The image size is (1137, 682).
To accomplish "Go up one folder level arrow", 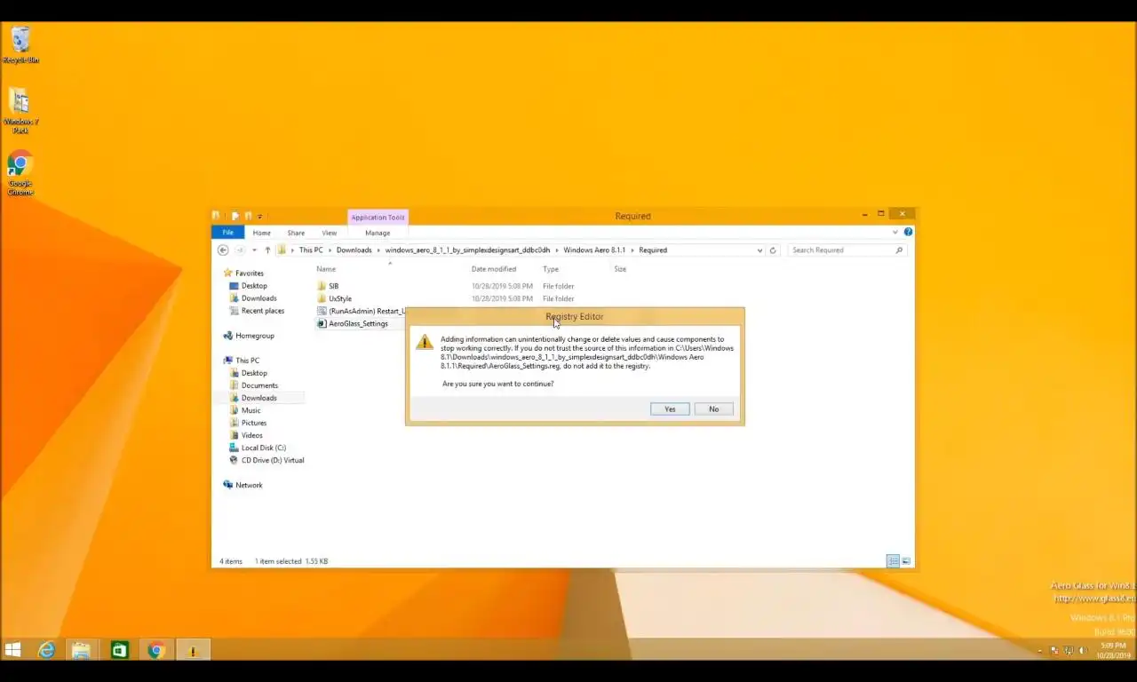I will click(267, 250).
